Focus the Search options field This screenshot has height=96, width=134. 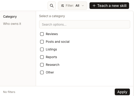[x=85, y=24]
